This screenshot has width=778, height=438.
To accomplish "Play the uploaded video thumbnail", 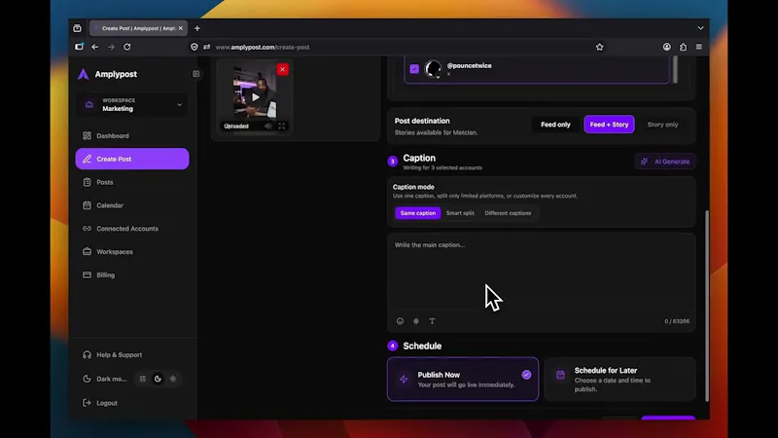I will click(x=255, y=97).
